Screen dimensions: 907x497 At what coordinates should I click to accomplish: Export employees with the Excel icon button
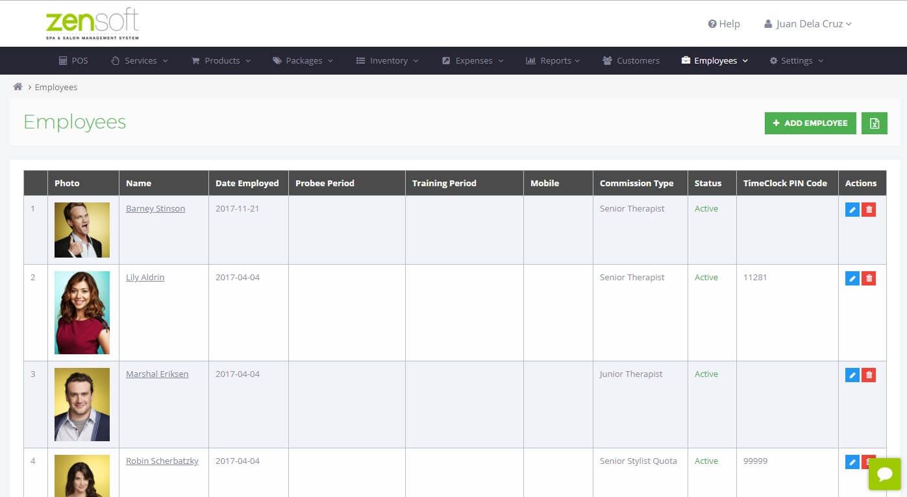pyautogui.click(x=875, y=123)
